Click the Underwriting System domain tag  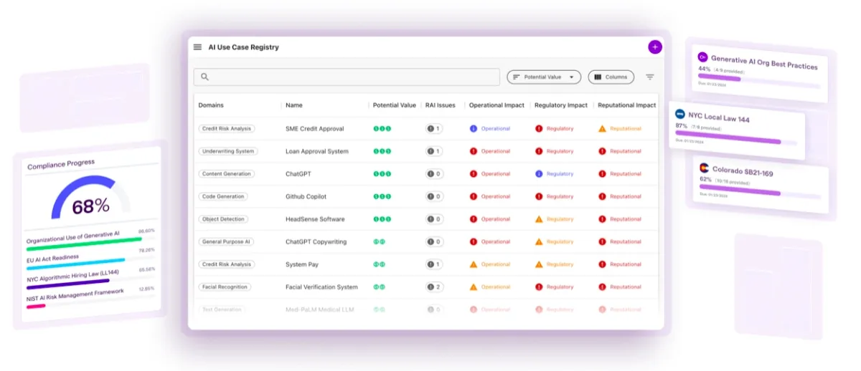[227, 151]
